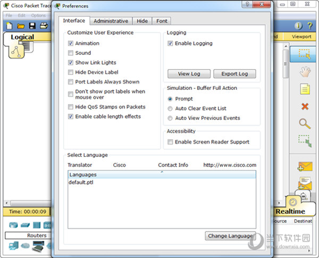The width and height of the screenshot is (319, 258).
Task: Pick the Move Layout hand tool
Action: 305,72
